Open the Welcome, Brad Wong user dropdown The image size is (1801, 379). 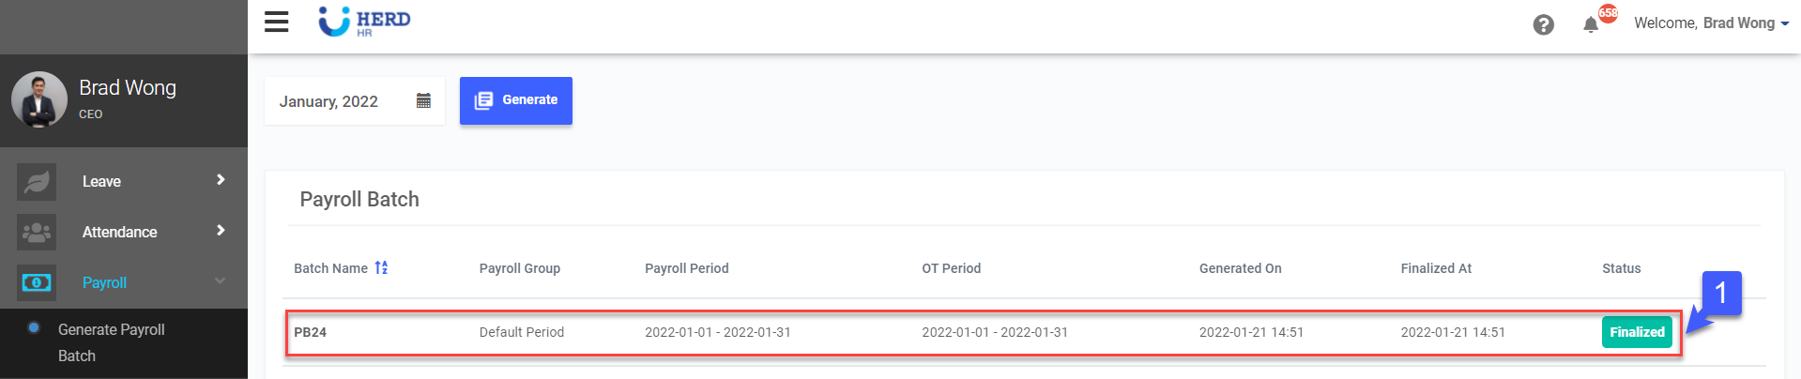point(1711,23)
